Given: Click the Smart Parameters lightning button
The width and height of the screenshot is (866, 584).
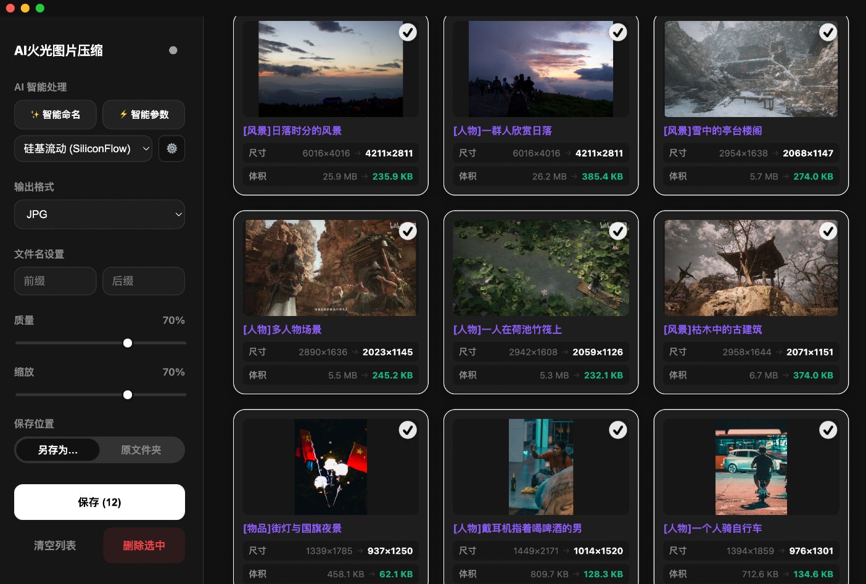Looking at the screenshot, I should 144,115.
